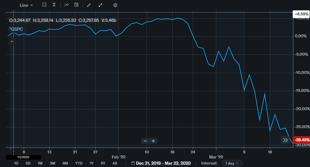This screenshot has width=310, height=167.
Task: Select the YTD time range
Action: [79, 163]
